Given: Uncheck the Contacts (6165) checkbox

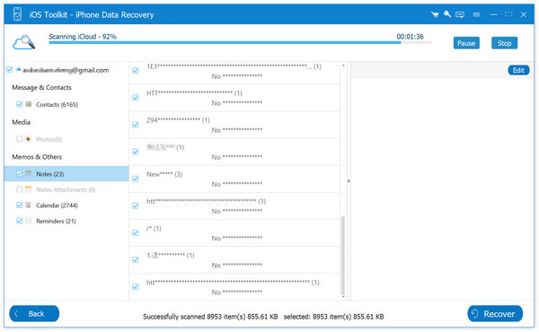Looking at the screenshot, I should (x=19, y=104).
